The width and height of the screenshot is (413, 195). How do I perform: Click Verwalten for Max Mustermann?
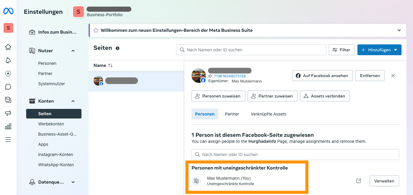tap(384, 181)
